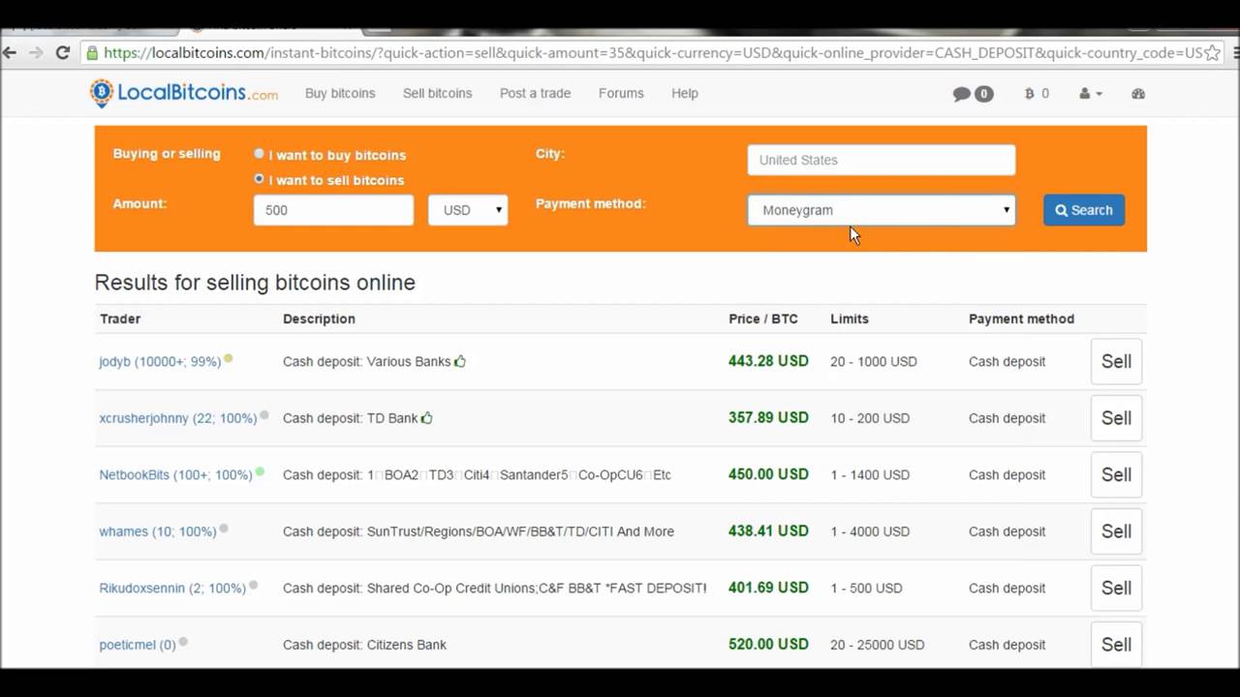1240x697 pixels.
Task: Open the Post a trade nav item
Action: (536, 94)
